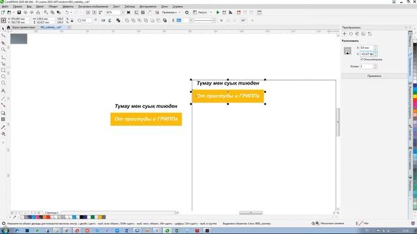The height and width of the screenshot is (234, 417).
Task: Click the Save floppy disk icon
Action: click(x=19, y=12)
